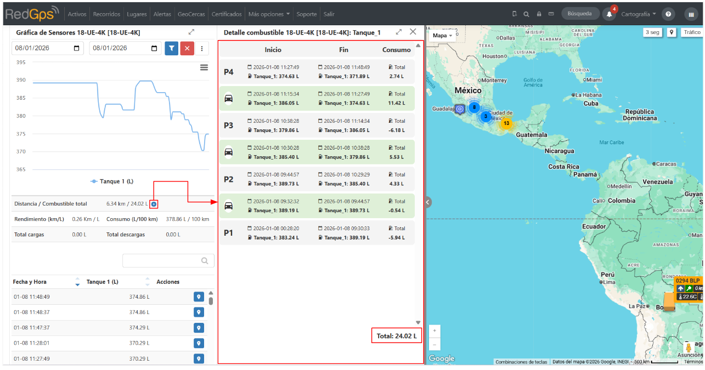Open the end date calendar picker
Image resolution: width=705 pixels, height=370 pixels.
tap(154, 48)
